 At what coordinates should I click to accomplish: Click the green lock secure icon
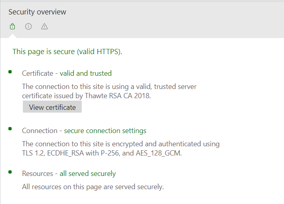pos(12,27)
